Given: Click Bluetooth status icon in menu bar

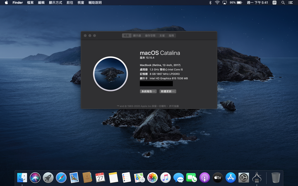Looking at the screenshot, I should (210, 2).
